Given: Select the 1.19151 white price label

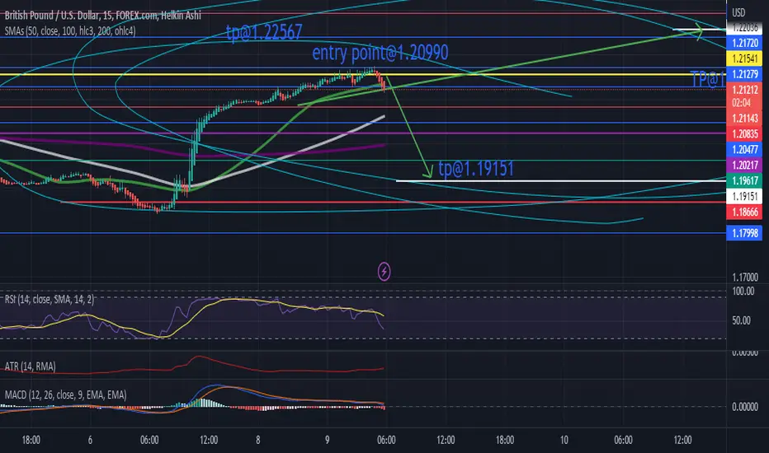Looking at the screenshot, I should pyautogui.click(x=744, y=197).
